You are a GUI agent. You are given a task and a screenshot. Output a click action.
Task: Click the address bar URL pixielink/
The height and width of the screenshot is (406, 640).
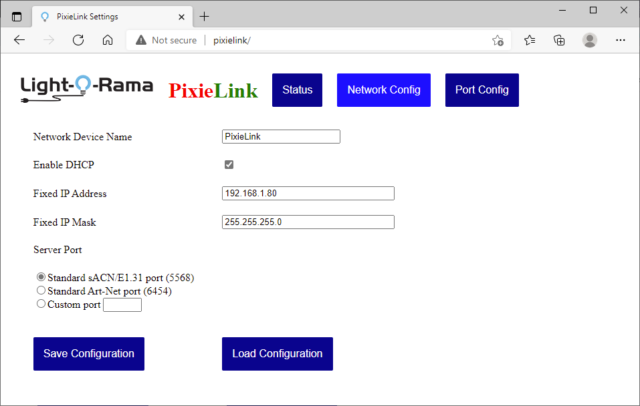[x=232, y=40]
